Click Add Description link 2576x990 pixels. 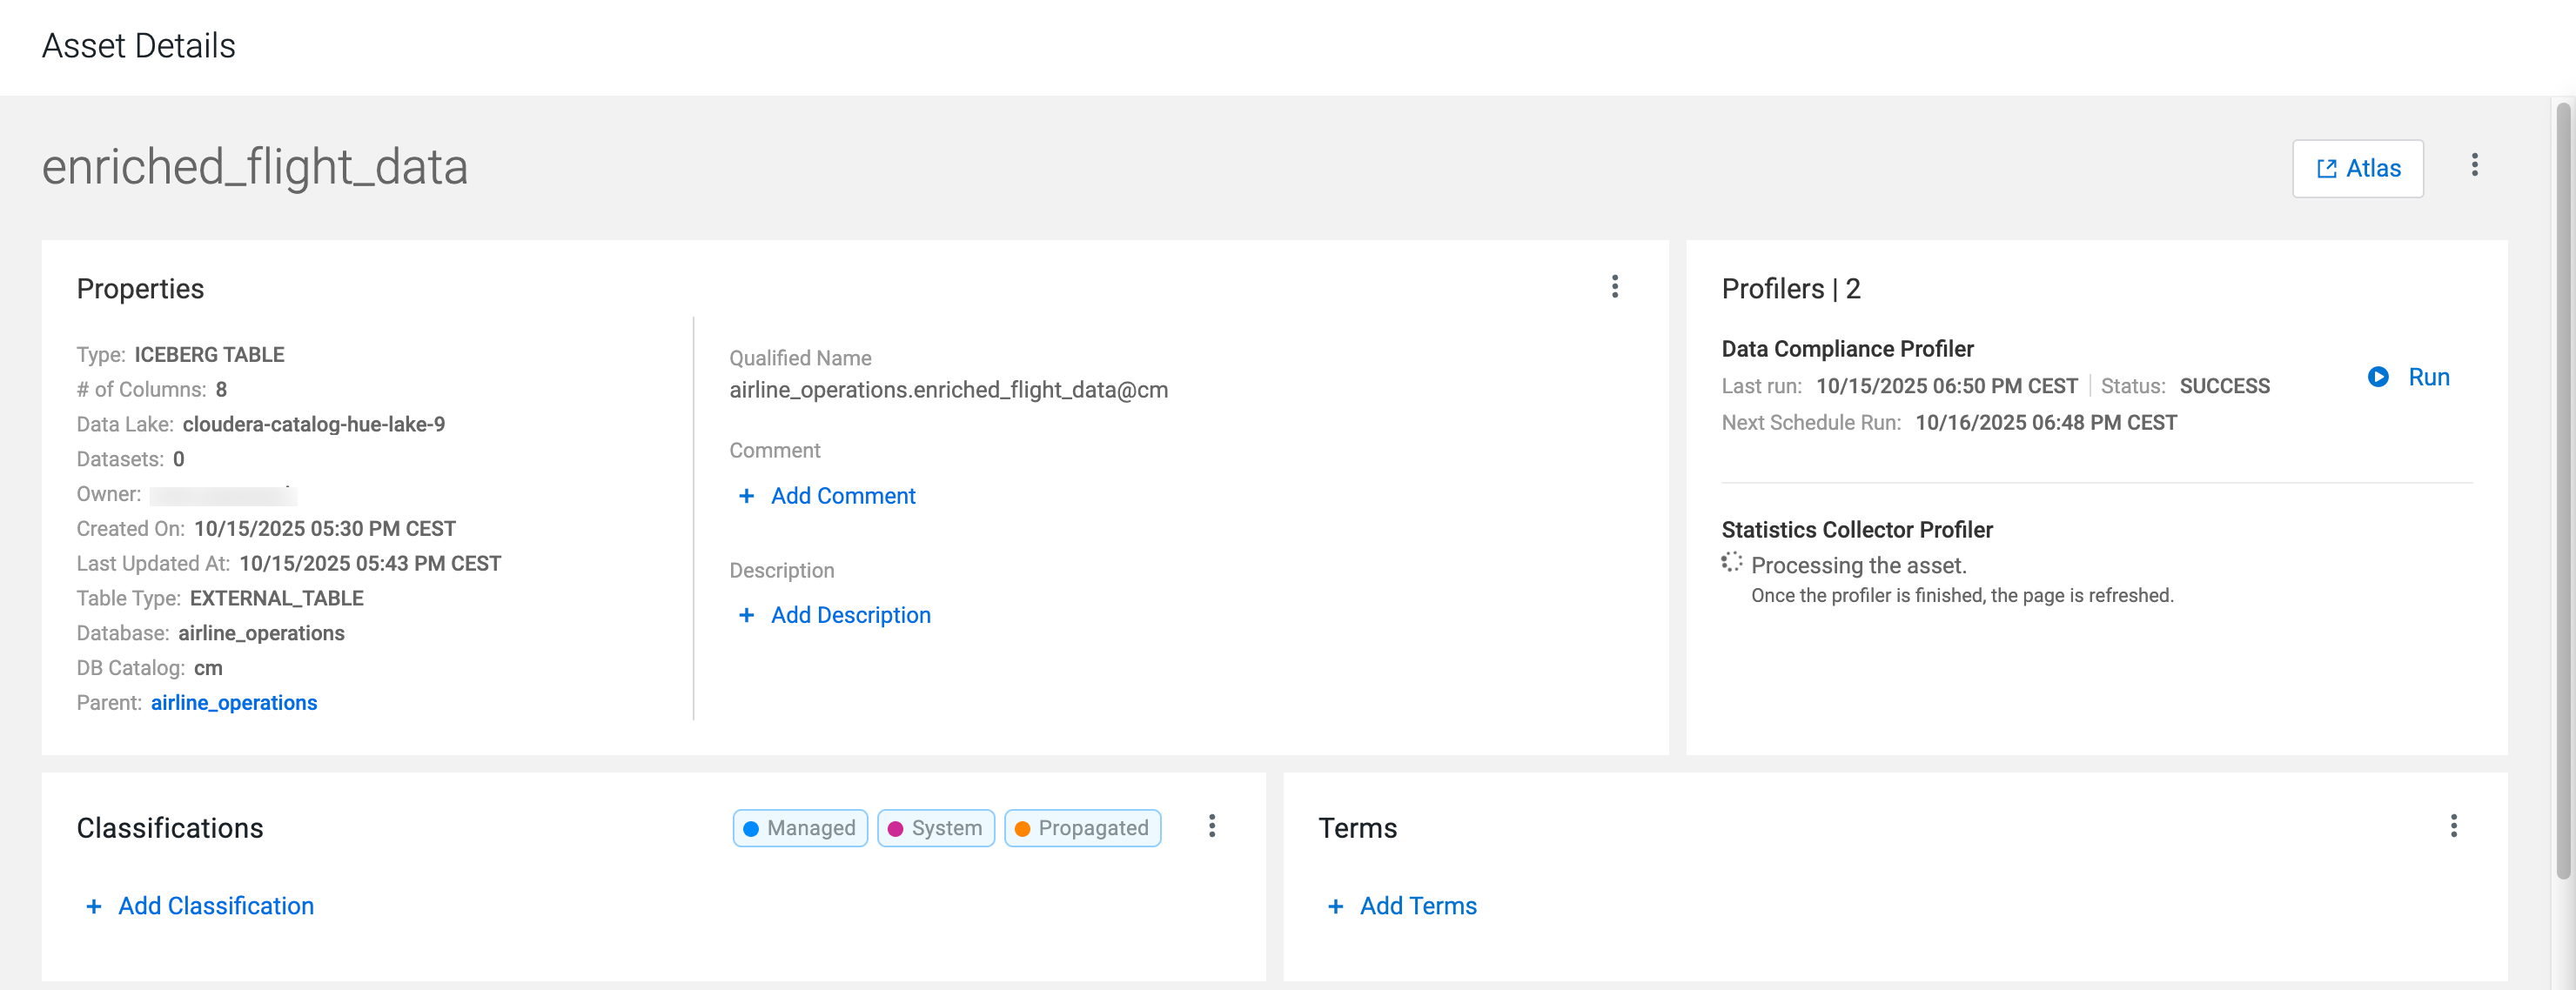coord(850,615)
